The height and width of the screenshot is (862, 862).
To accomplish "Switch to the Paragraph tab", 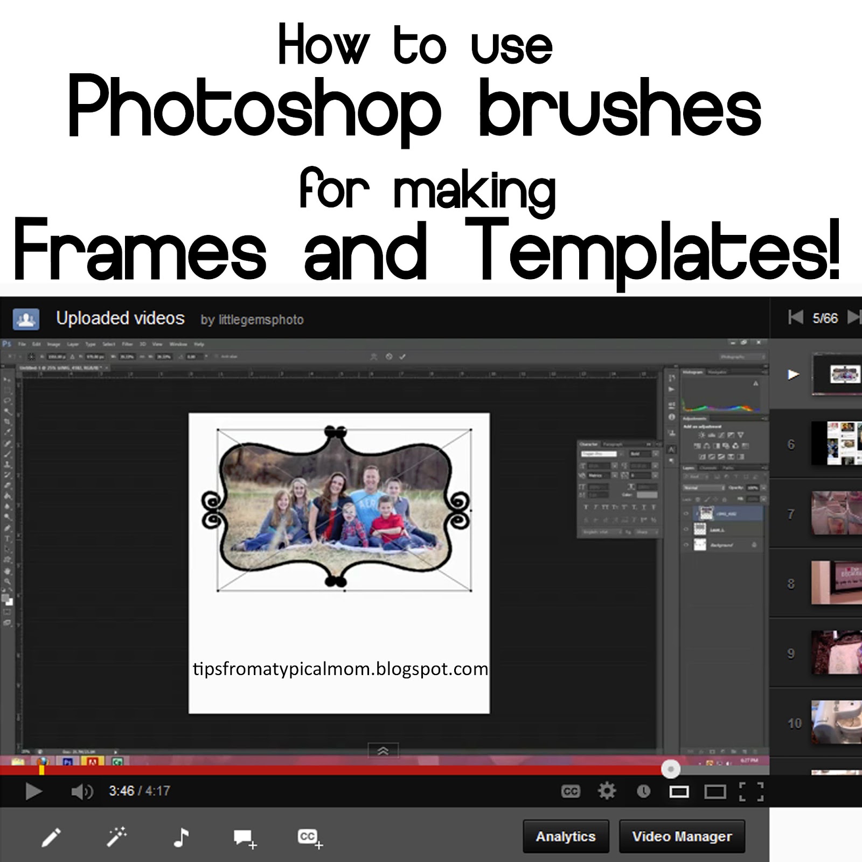I will click(613, 444).
